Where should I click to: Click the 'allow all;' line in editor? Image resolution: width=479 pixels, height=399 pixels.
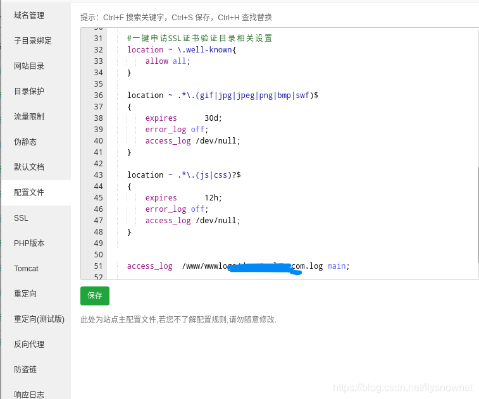[x=168, y=61]
